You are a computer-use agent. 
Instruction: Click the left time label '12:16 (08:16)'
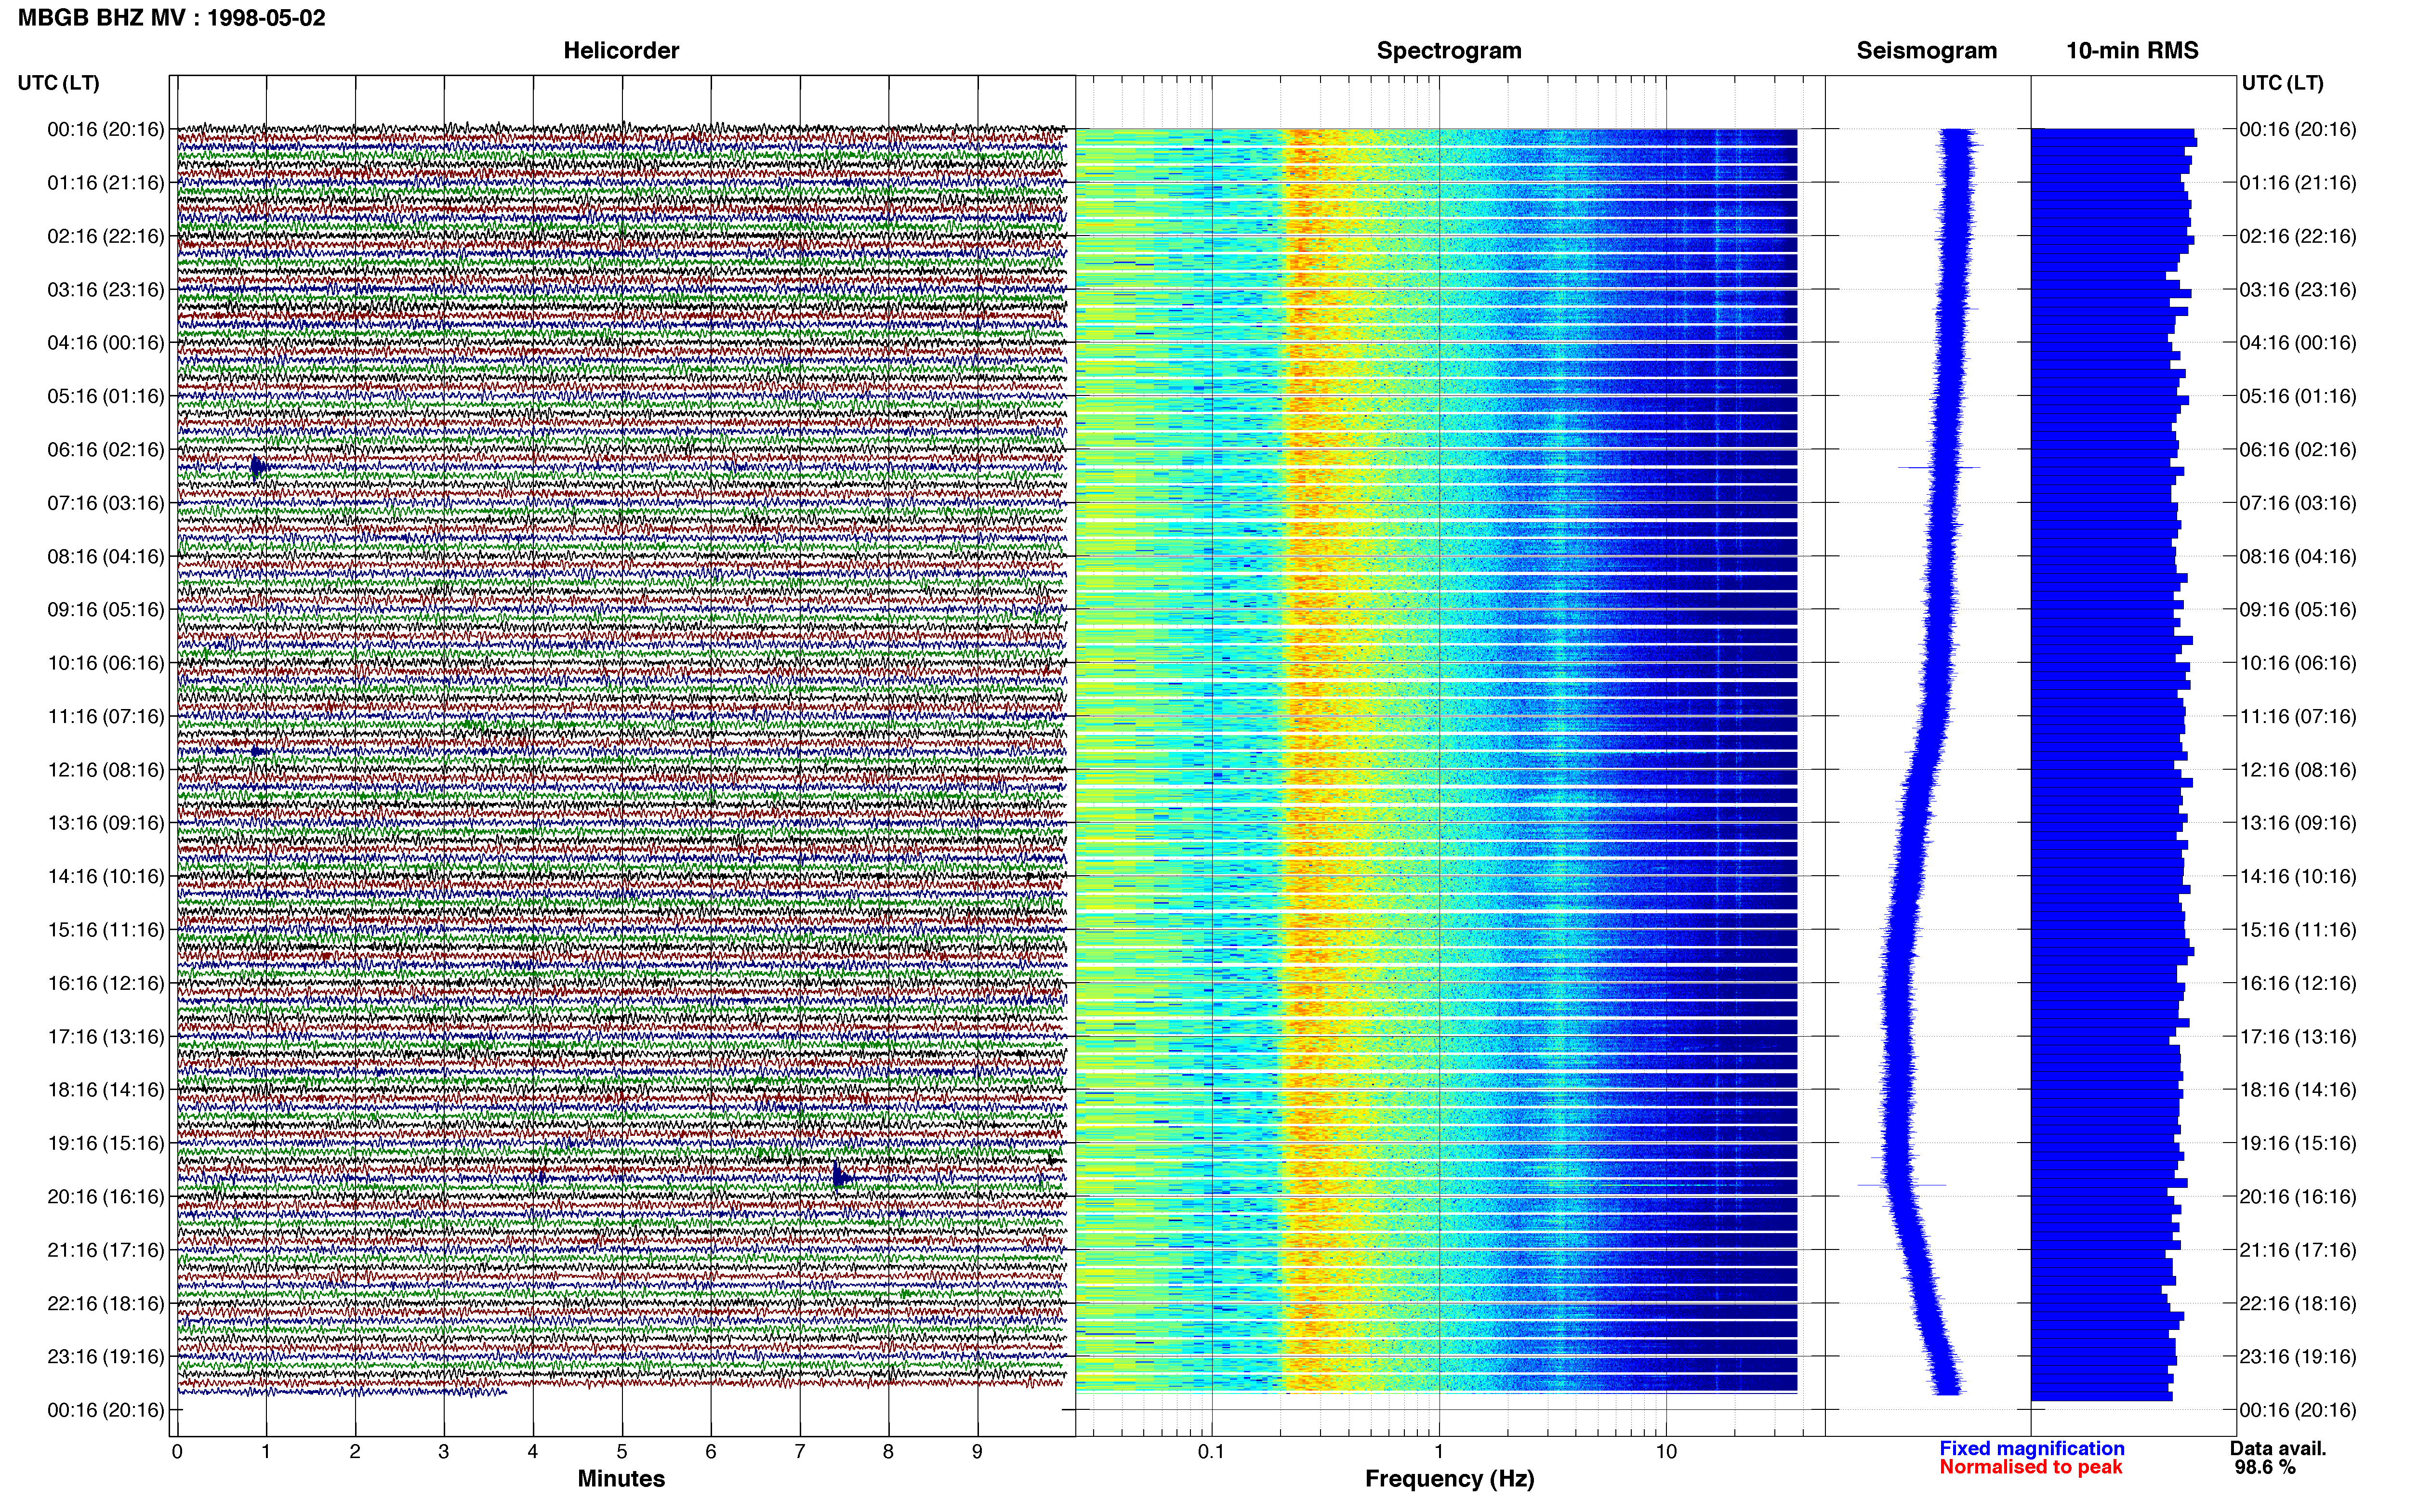(106, 770)
